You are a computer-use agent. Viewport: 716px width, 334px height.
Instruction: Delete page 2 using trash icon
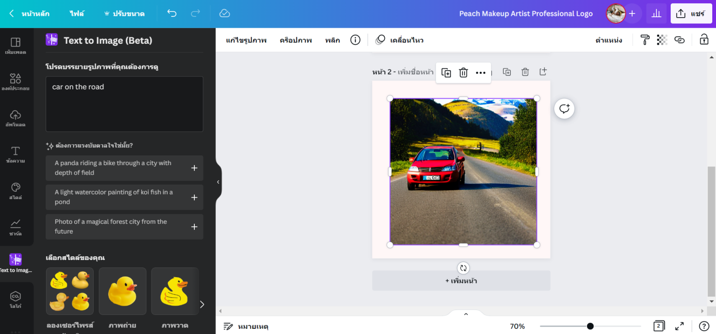(525, 72)
